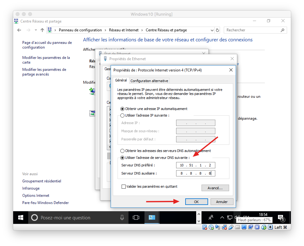Click the Annuler button

click(222, 202)
